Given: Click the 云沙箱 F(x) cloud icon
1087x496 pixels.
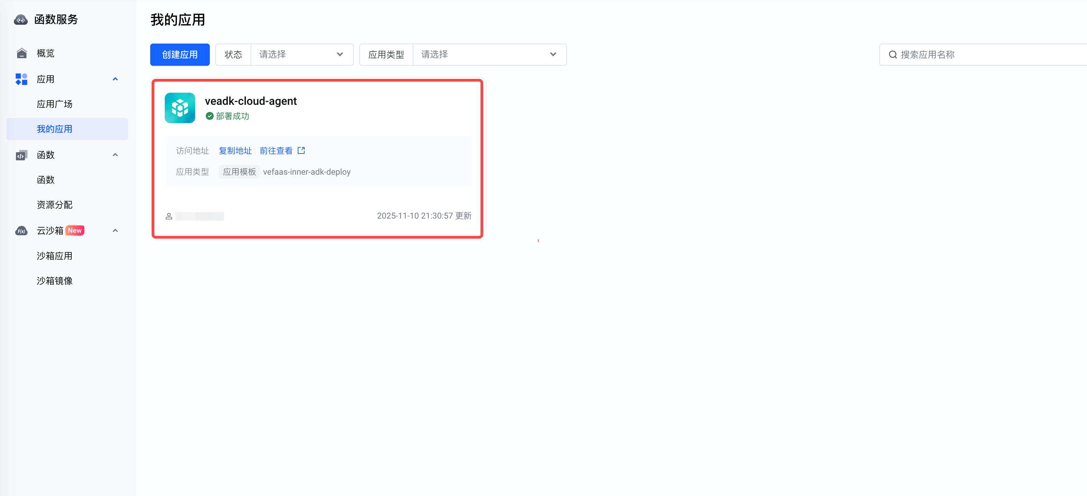Looking at the screenshot, I should [21, 231].
